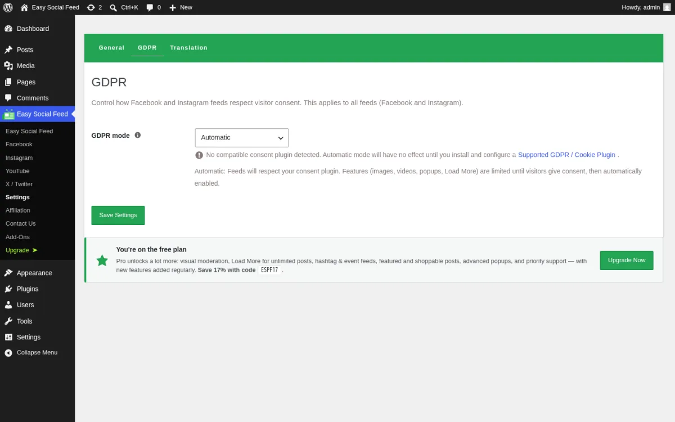Open the Contact Us submenu item

coord(20,224)
